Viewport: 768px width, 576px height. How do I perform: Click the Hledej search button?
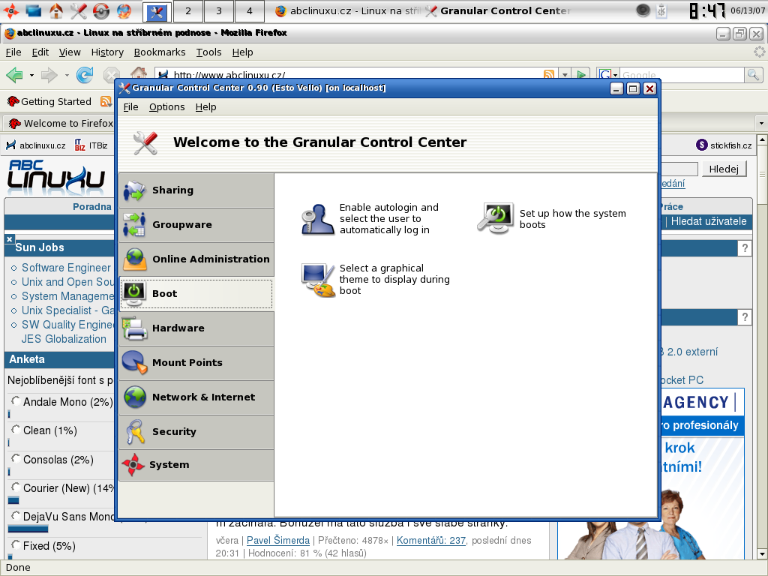point(724,169)
